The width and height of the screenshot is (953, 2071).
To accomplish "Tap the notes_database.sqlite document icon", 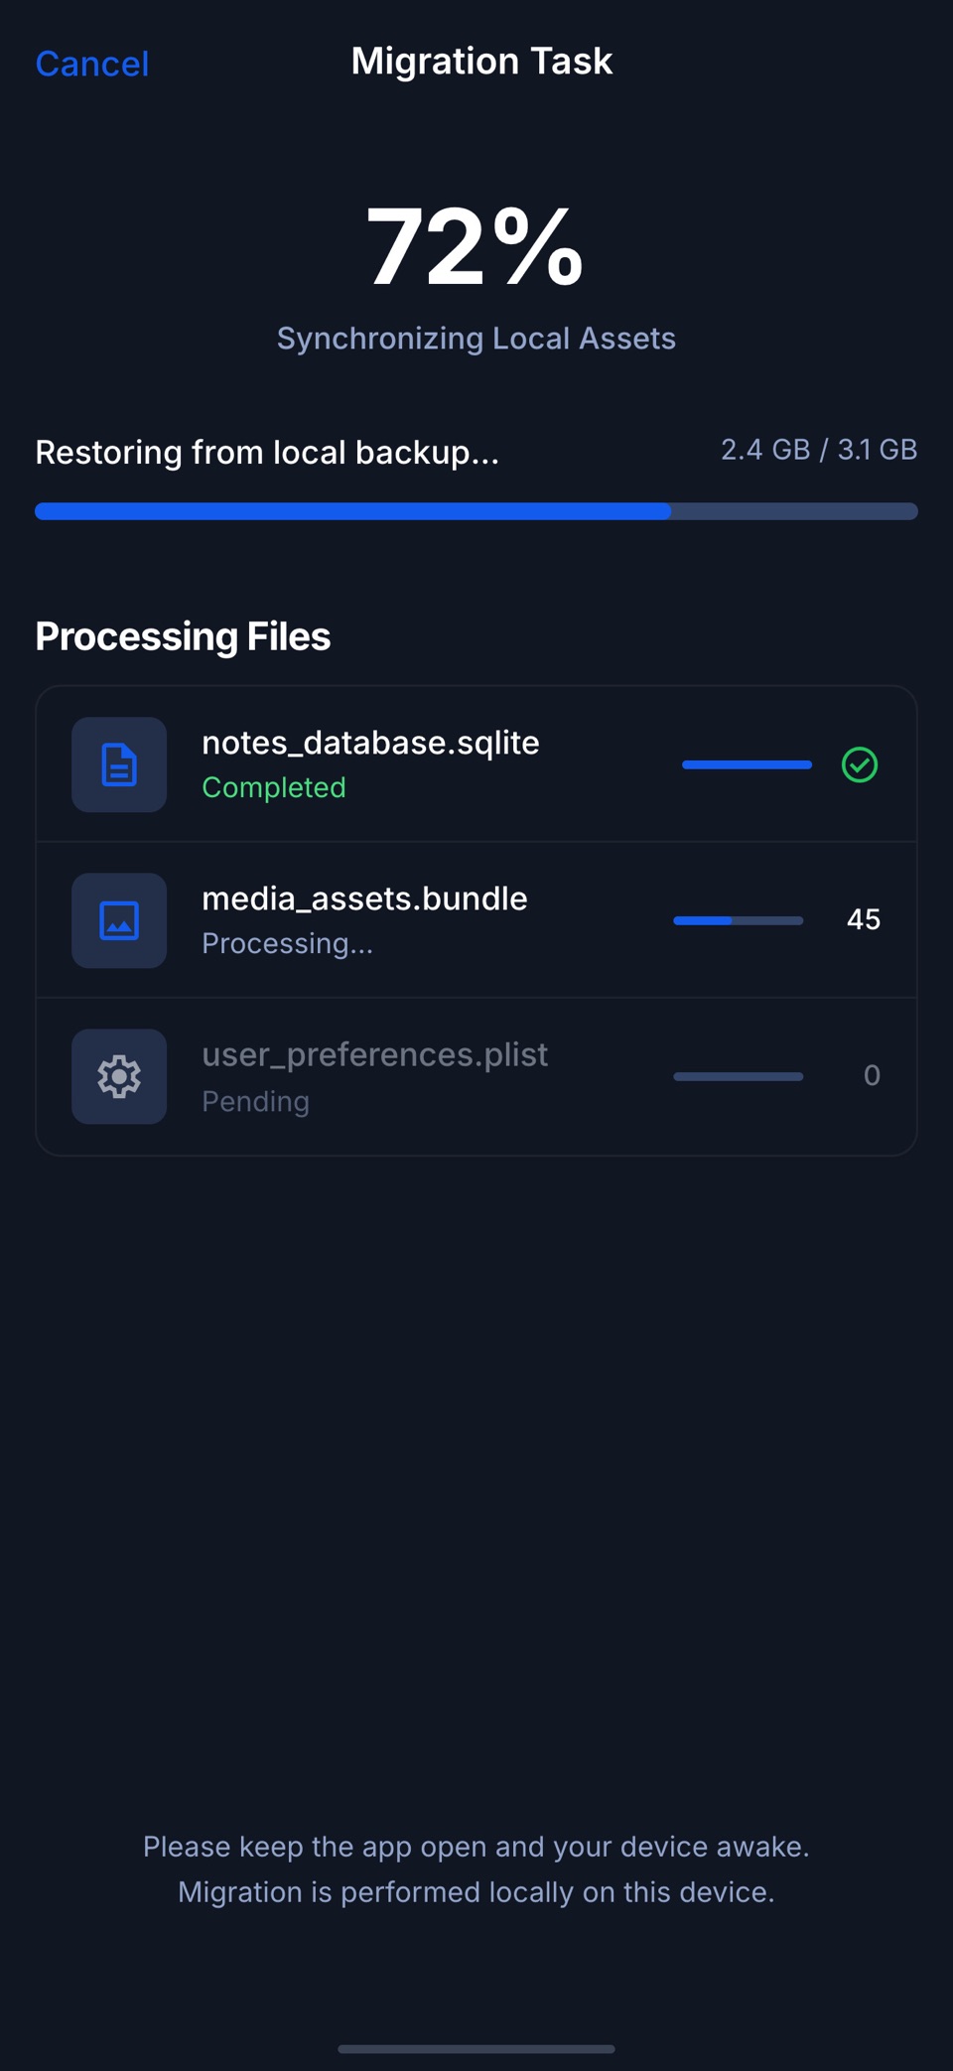I will click(119, 764).
